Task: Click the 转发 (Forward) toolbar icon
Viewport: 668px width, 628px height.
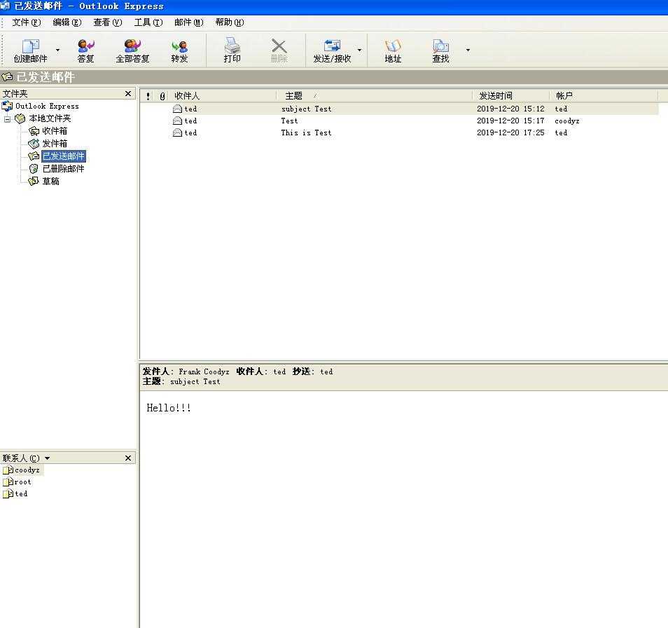Action: click(179, 50)
